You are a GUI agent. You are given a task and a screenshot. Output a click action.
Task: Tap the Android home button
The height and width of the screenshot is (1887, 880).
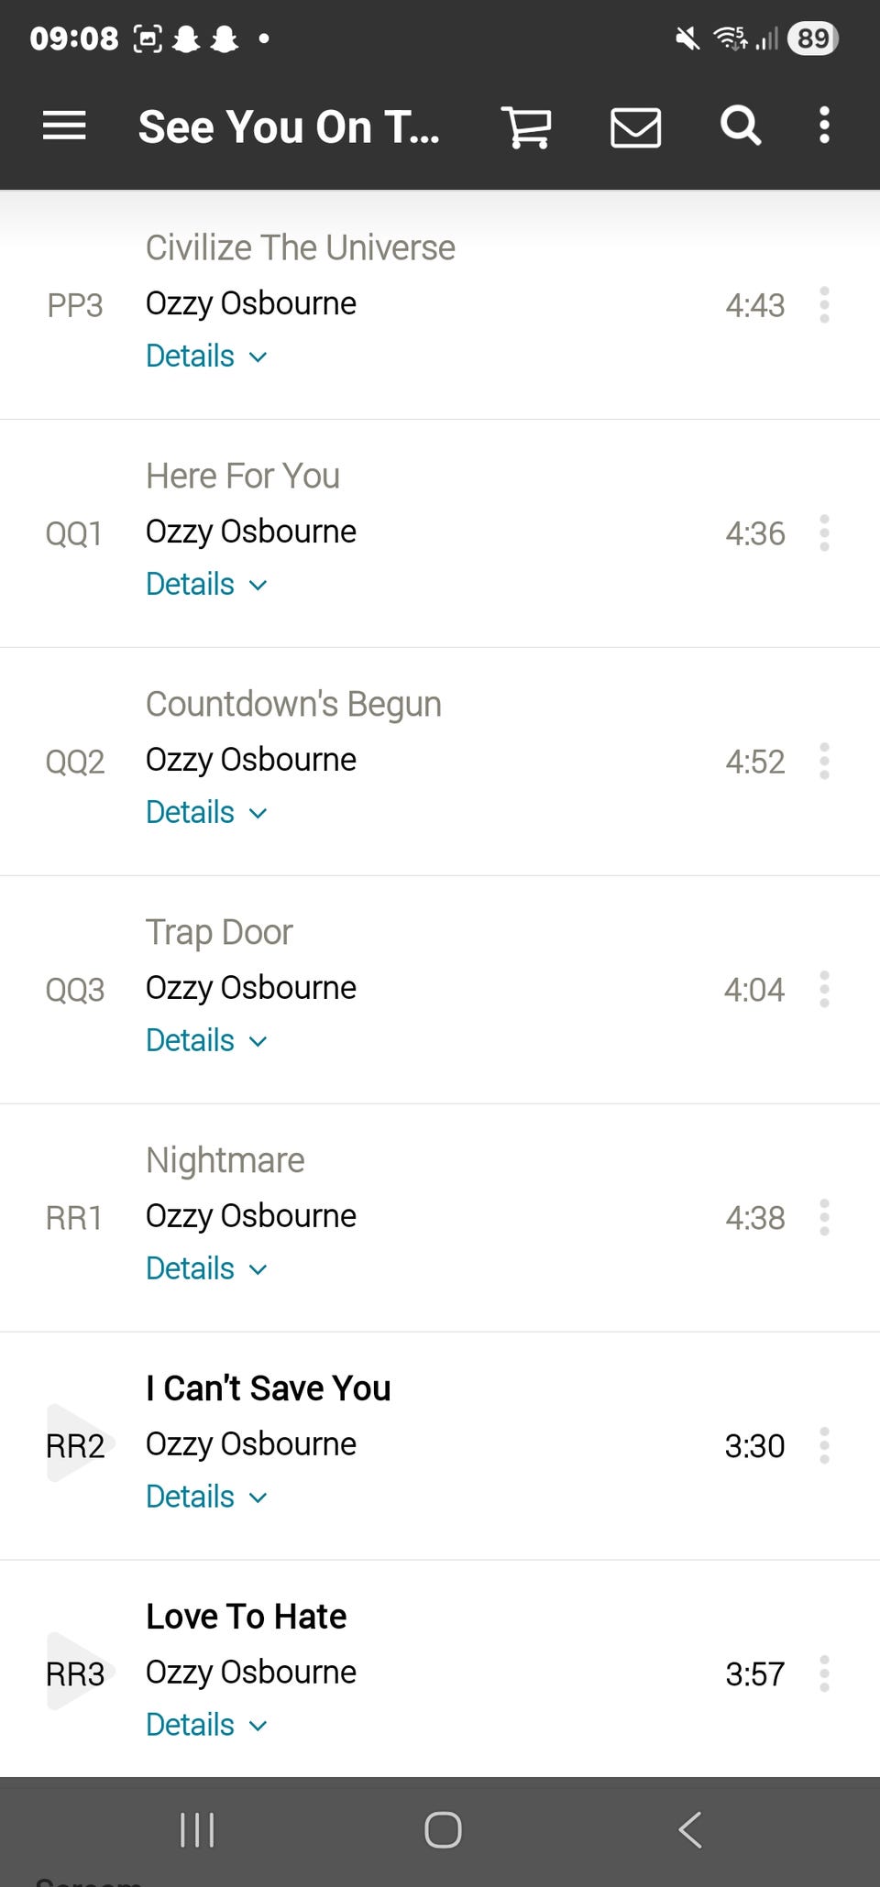442,1830
